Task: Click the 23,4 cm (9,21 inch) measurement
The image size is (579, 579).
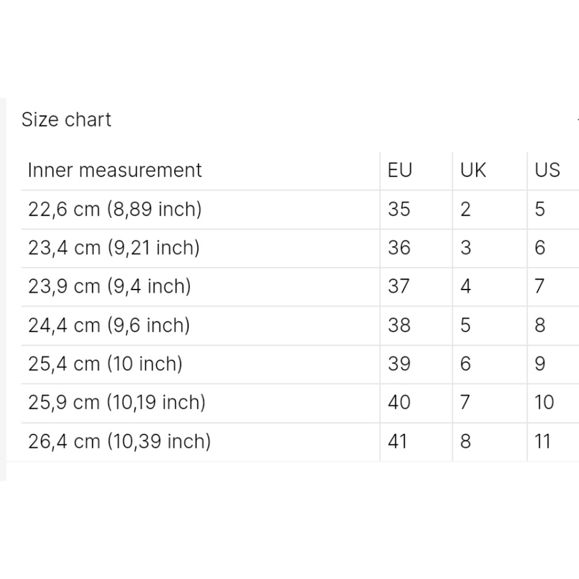Action: (113, 248)
